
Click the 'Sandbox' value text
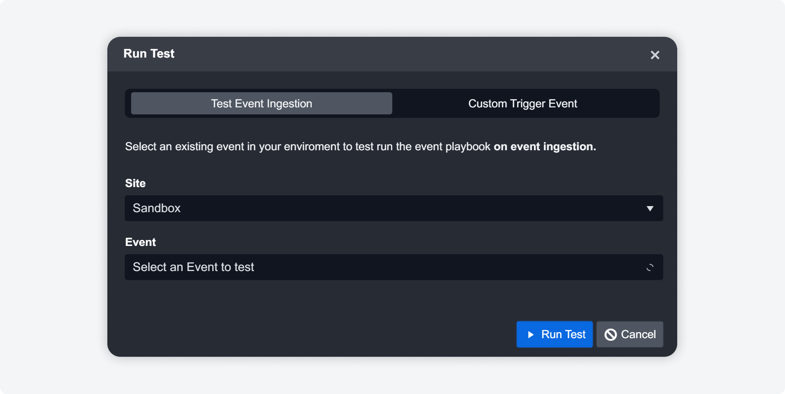[x=156, y=208]
